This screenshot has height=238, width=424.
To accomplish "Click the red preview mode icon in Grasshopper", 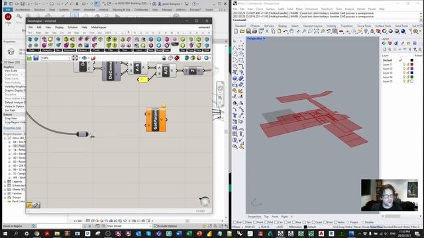I will point(177,58).
